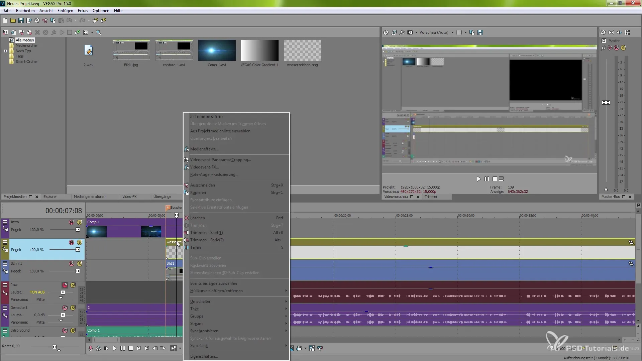Adjust the playback Rate slider
Viewport: 642px width, 361px height.
pyautogui.click(x=54, y=347)
